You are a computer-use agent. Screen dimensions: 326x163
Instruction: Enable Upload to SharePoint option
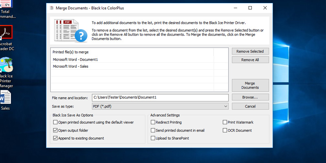[x=153, y=138]
